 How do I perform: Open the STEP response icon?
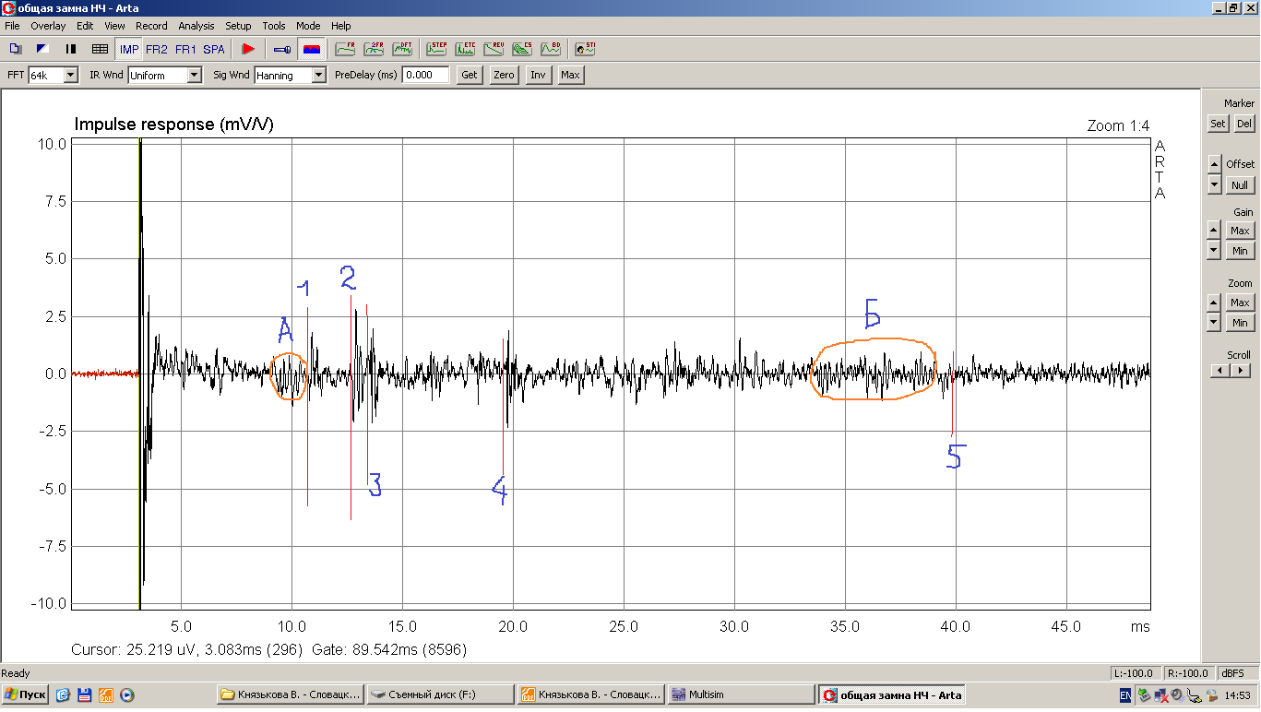coord(436,49)
